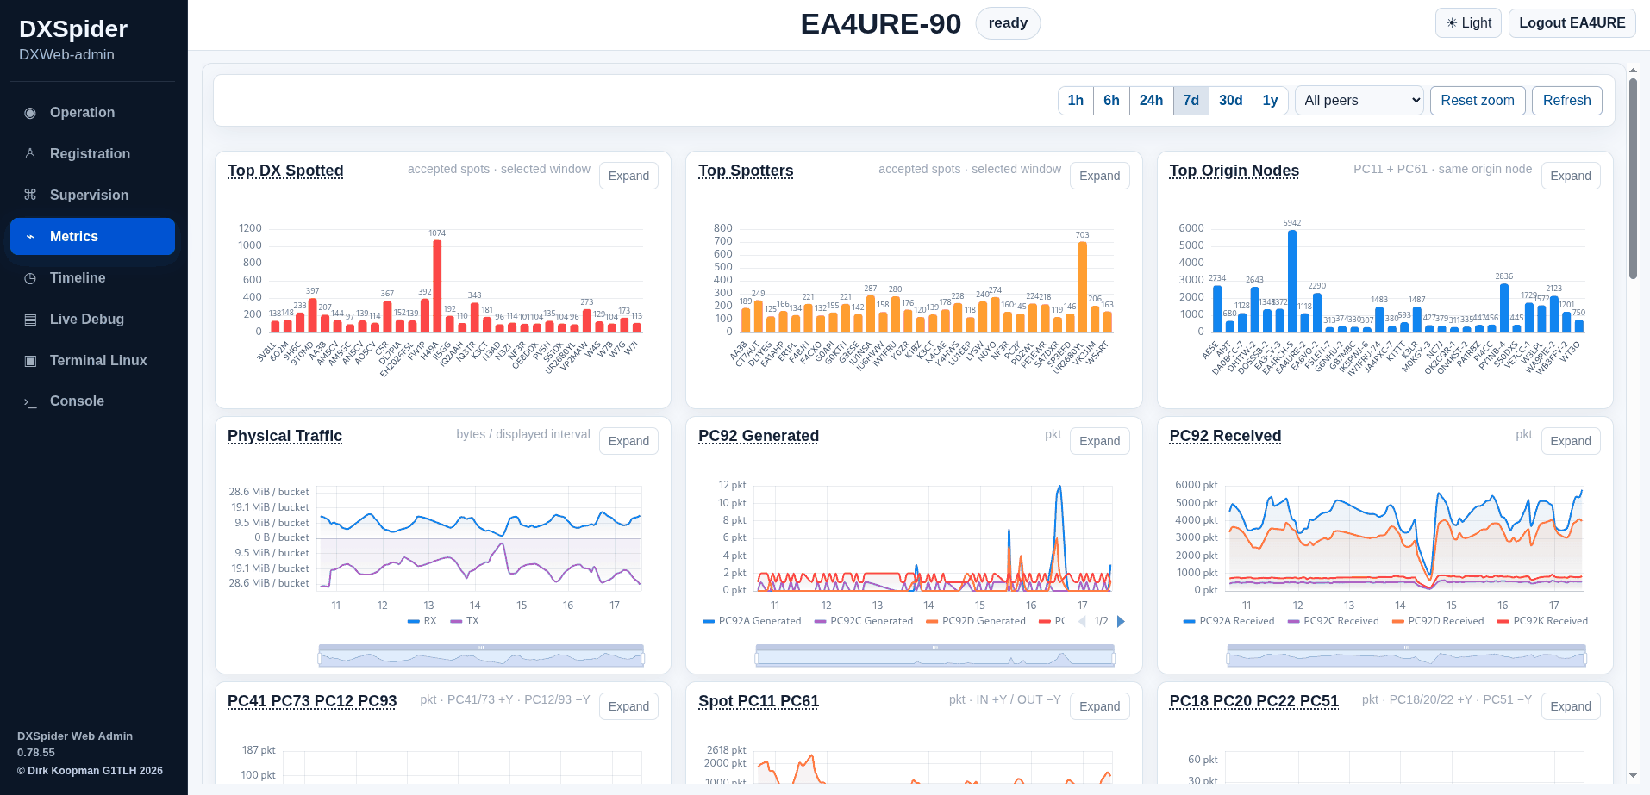Open the Supervision page

[92, 196]
